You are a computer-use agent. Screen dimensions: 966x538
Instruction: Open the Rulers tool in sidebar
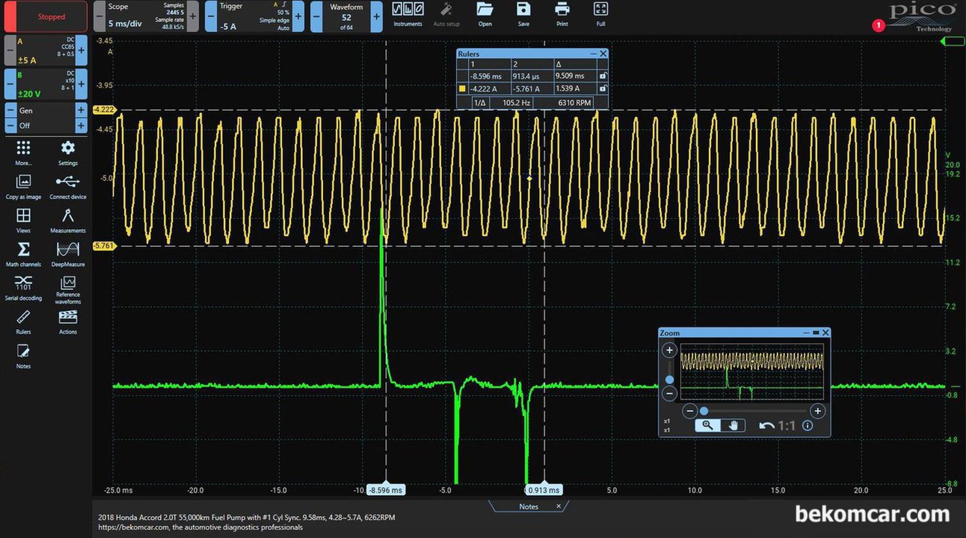23,323
